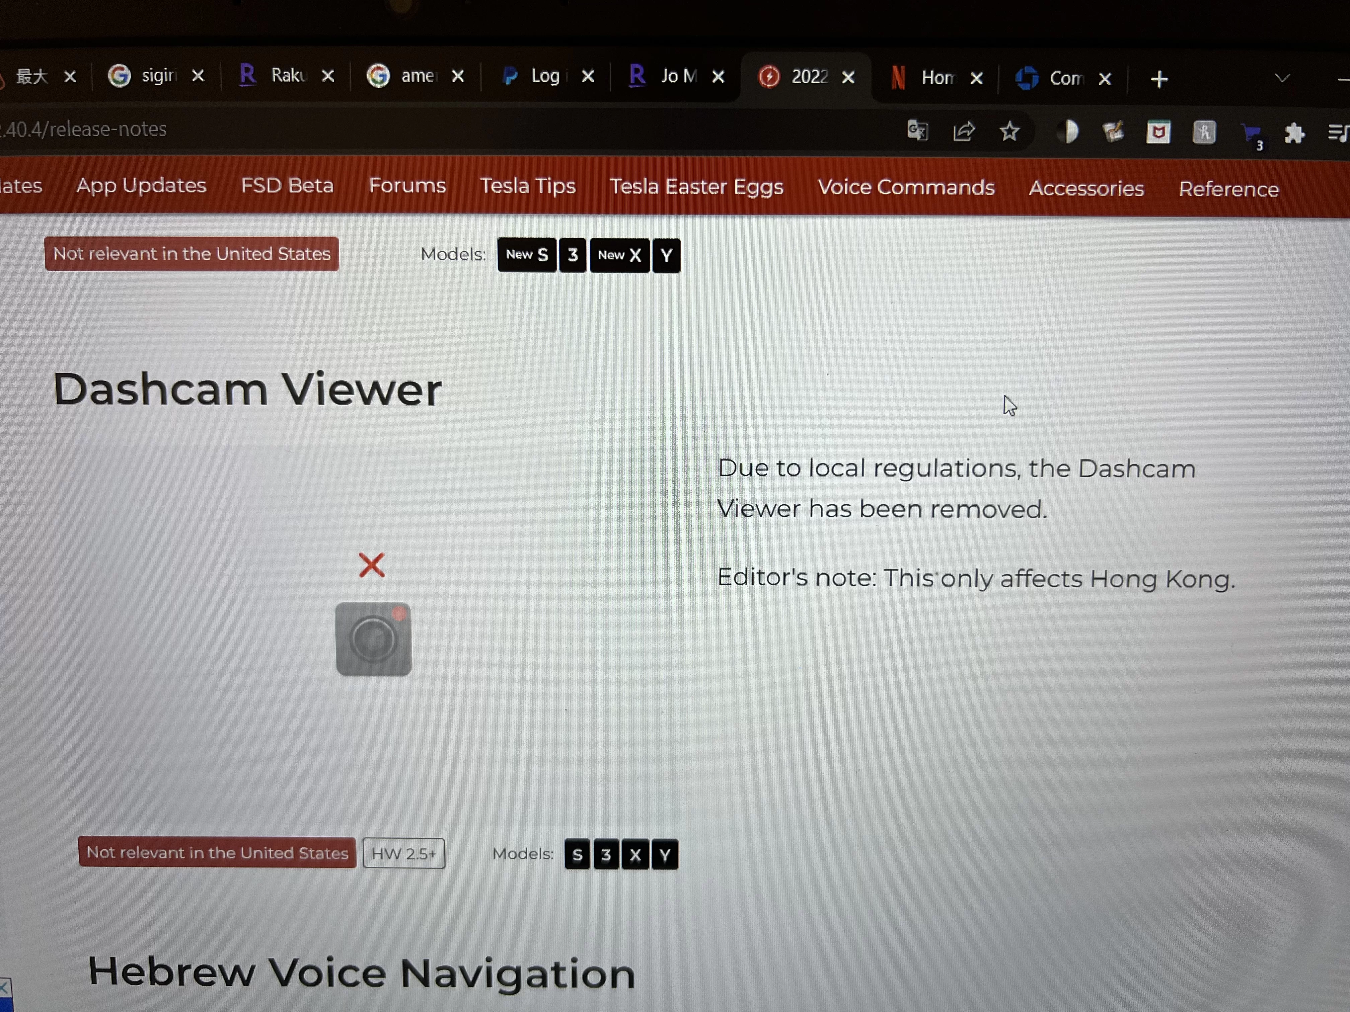Click the grey square extension icon
The image size is (1350, 1012).
(1204, 133)
